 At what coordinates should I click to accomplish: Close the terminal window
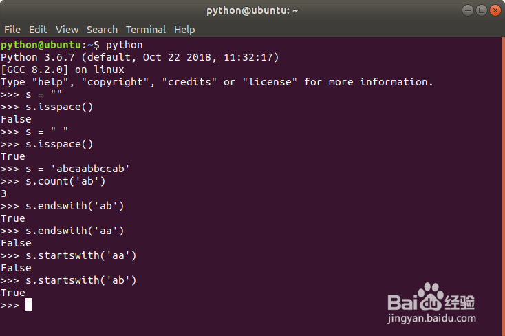pos(494,10)
